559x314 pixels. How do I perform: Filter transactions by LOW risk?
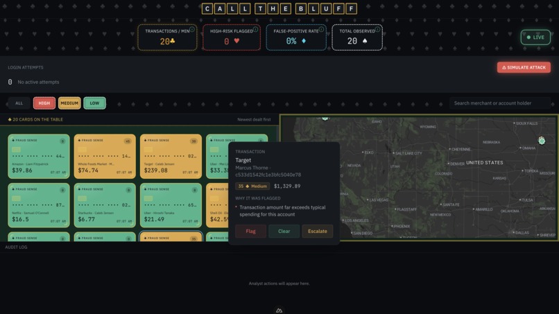[94, 103]
